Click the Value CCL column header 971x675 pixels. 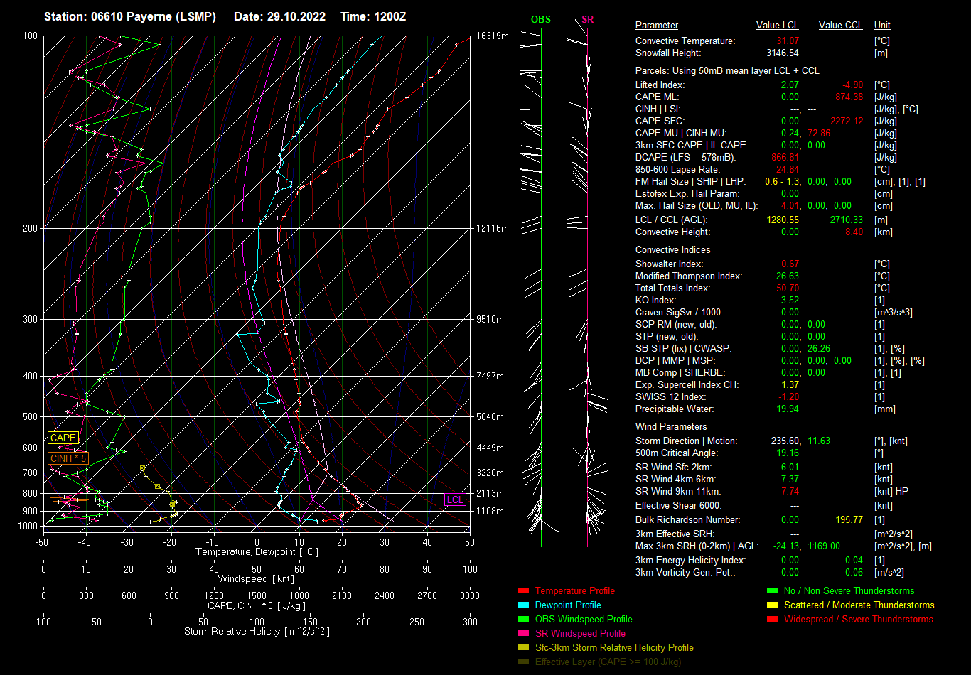pyautogui.click(x=840, y=26)
